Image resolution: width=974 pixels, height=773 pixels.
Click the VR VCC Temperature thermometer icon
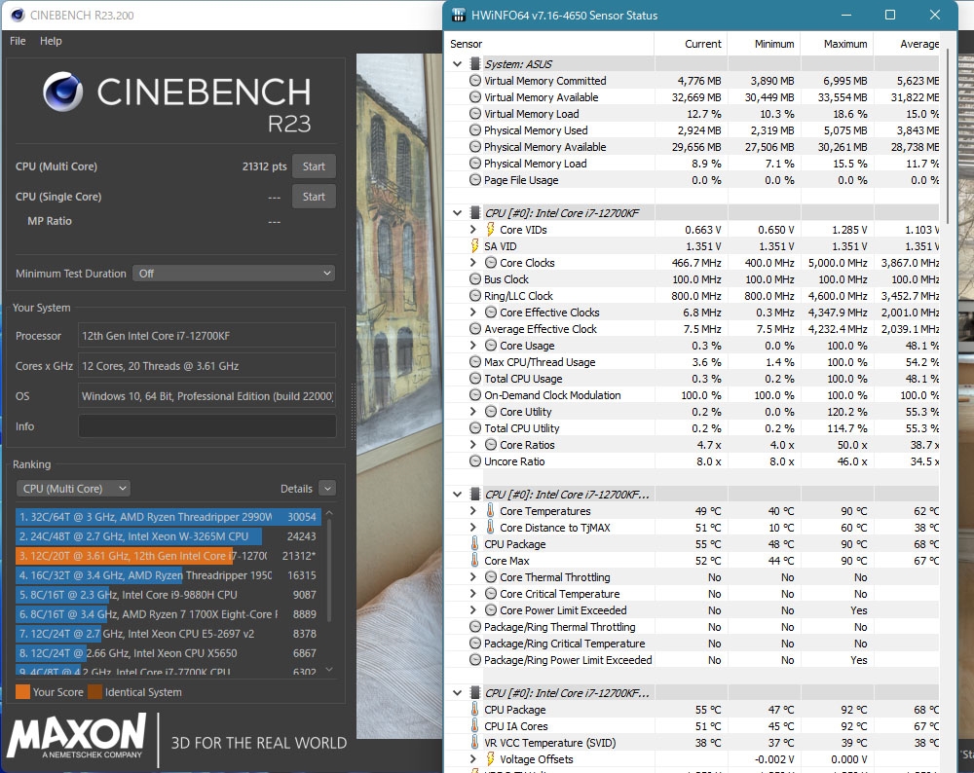(475, 743)
